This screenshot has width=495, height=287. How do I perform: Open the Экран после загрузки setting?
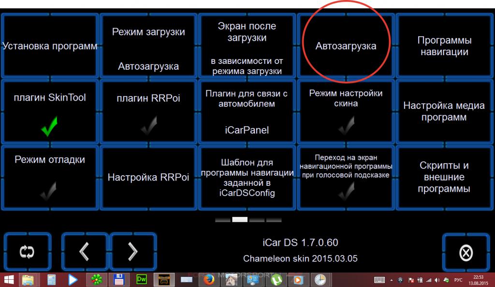pos(247,45)
